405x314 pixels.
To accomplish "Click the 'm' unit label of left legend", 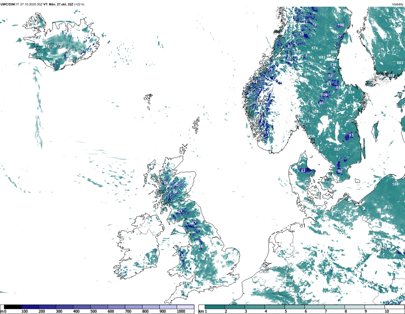I will point(2,311).
